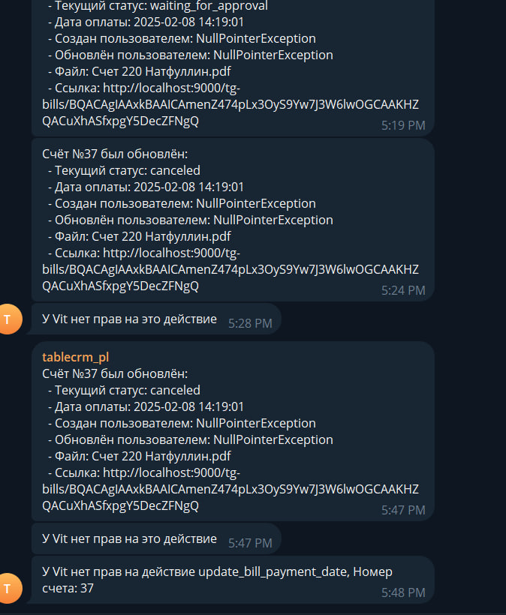Open the localhost:9000 link in the 5:19 PM message
Screen dimensions: 506x615
tap(230, 104)
